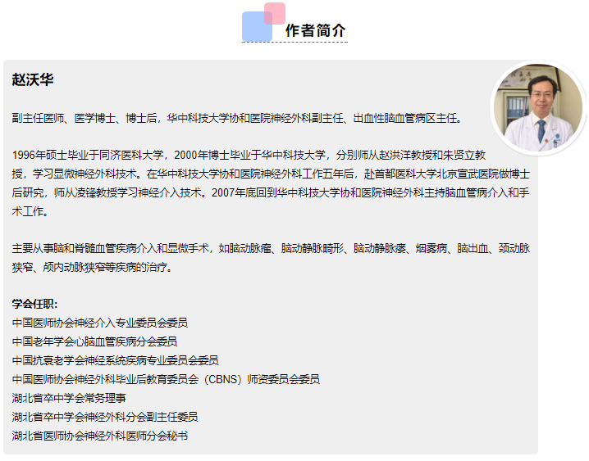Click 中国抗衰老学会神经系统疾病专业委员会委员
589x461 pixels.
[x=116, y=360]
